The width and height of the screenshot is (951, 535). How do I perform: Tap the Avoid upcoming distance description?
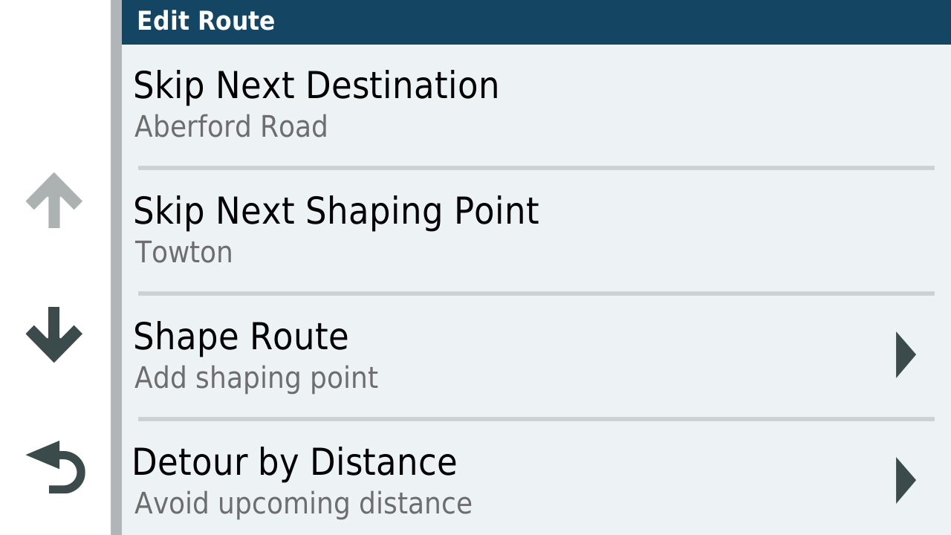303,504
